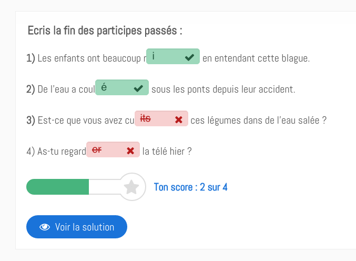Click "Voir la solution" button
This screenshot has height=261, width=356.
77,227
